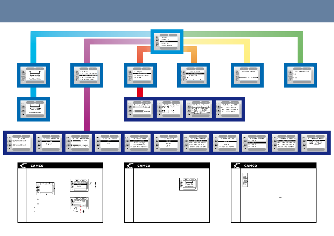The height and width of the screenshot is (236, 334).
Task: Click the '3.3 Configuration' line in the monitor submenu
Action: tap(141, 76)
